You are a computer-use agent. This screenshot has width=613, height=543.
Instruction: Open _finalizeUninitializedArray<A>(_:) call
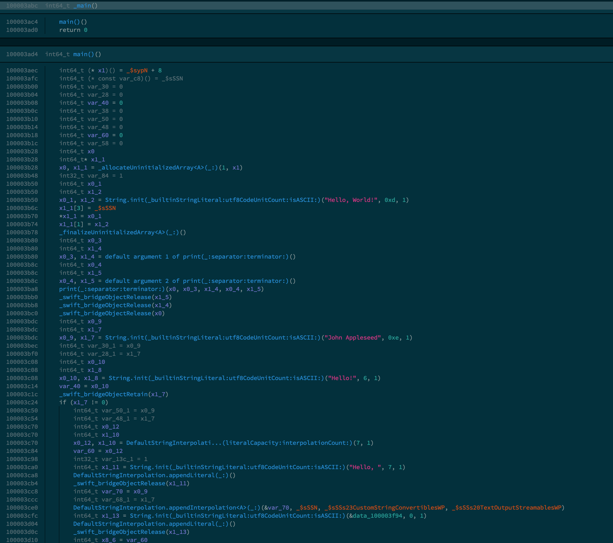119,233
